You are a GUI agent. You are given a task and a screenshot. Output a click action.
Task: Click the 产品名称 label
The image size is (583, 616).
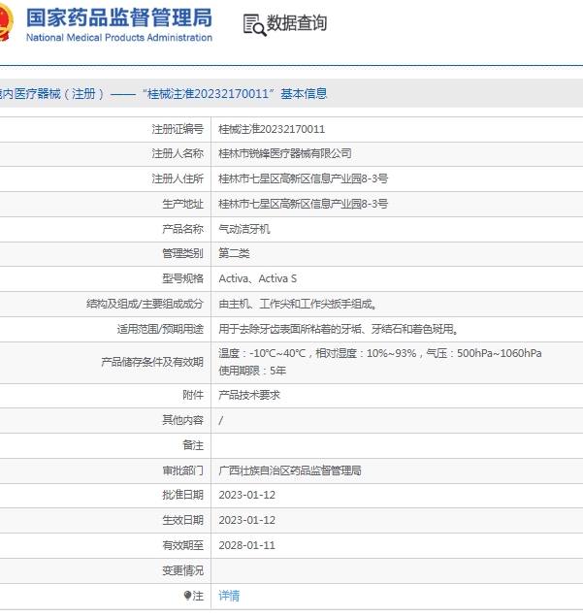(x=182, y=229)
